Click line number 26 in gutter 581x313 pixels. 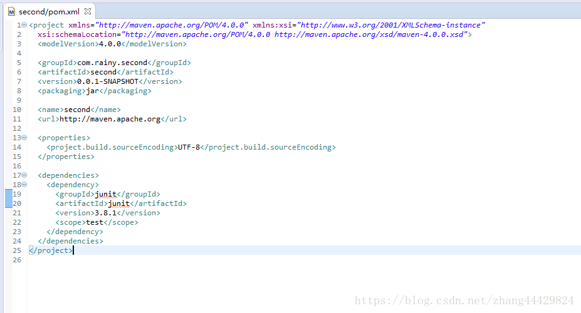(17, 260)
